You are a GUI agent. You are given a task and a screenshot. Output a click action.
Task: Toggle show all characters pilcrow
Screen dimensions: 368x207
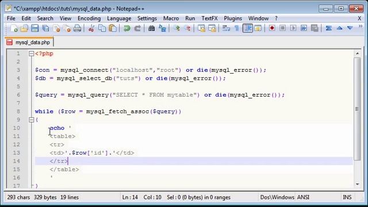[236, 28]
